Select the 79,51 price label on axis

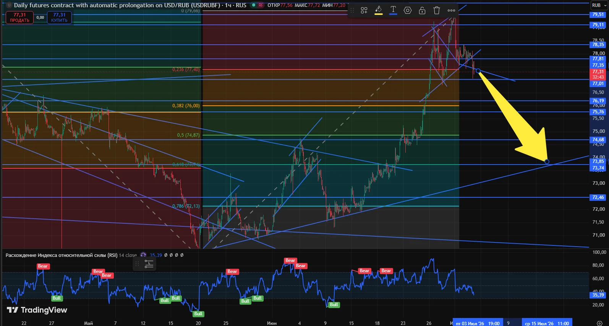point(598,15)
